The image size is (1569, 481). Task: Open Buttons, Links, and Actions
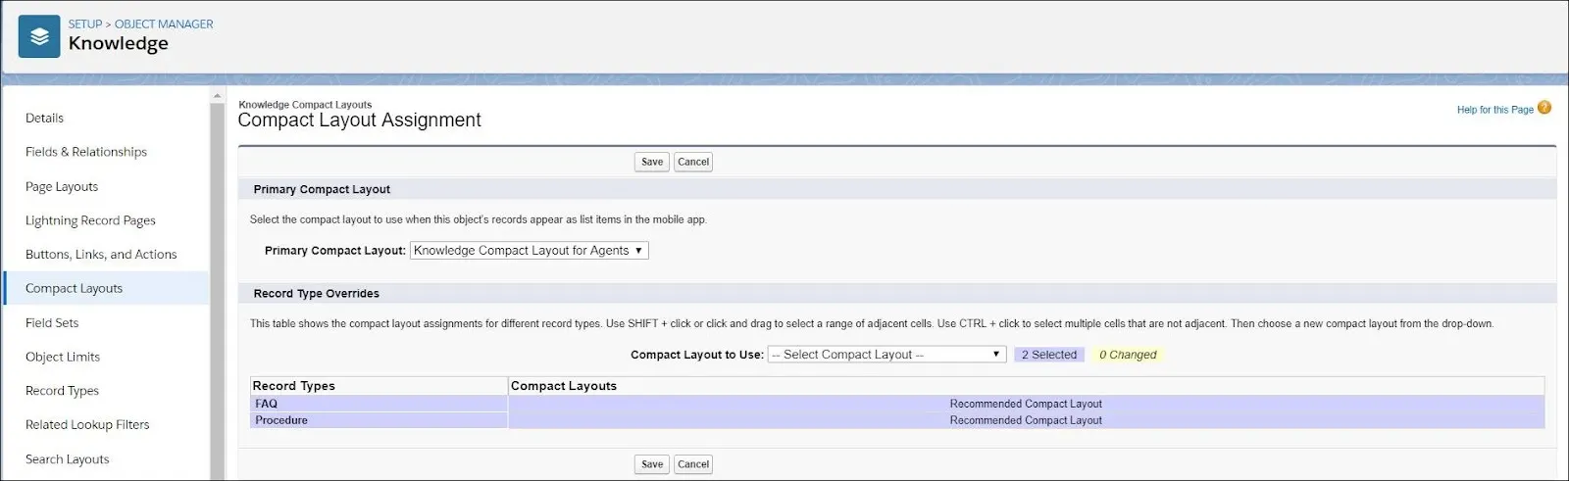(x=101, y=254)
